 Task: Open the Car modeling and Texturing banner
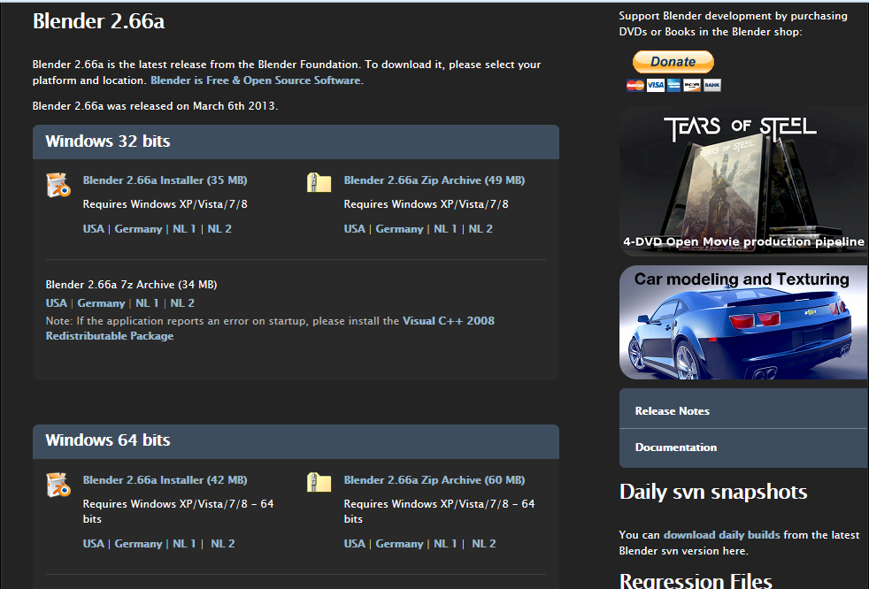click(x=743, y=323)
